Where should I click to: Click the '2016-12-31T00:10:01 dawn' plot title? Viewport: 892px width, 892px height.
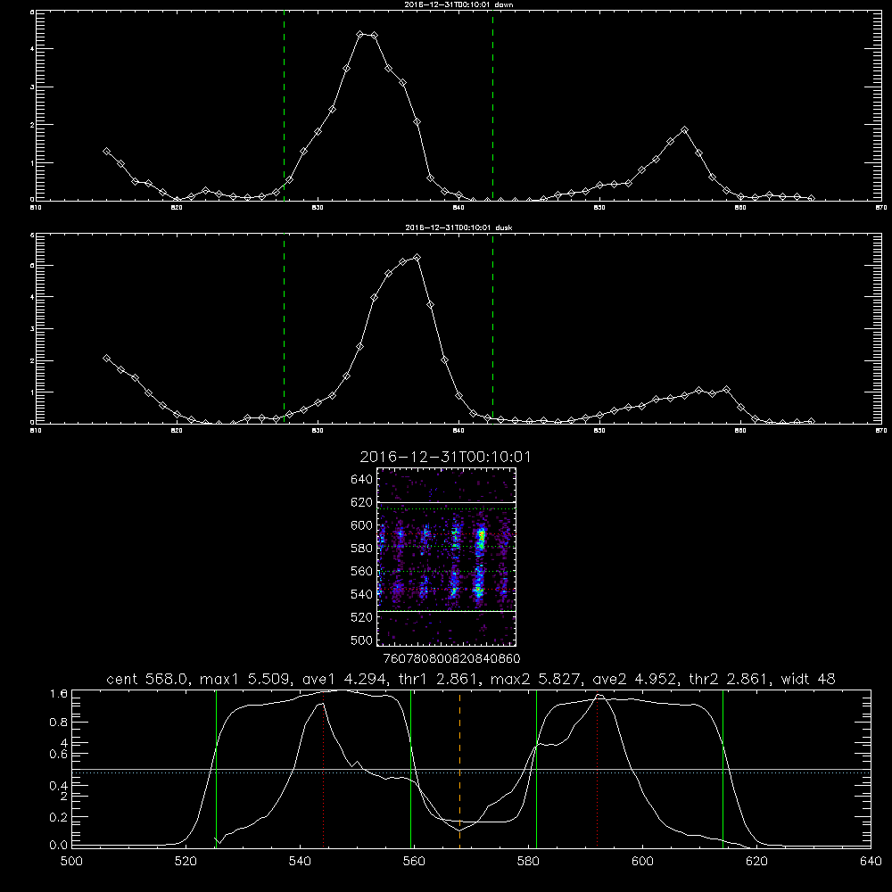(459, 4)
